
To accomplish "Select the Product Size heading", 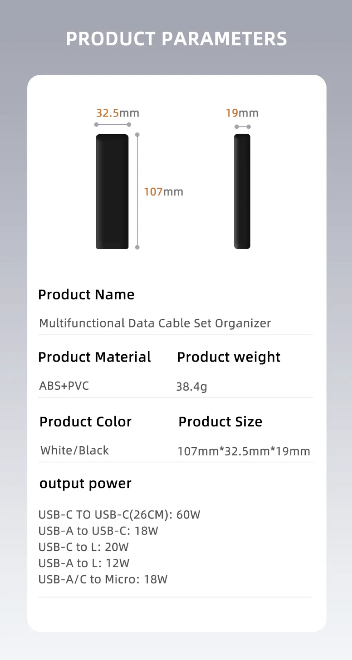I will tap(220, 422).
